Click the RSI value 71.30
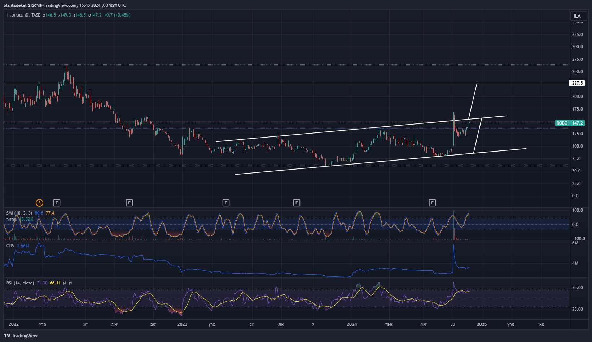This screenshot has width=592, height=342. tap(42, 283)
